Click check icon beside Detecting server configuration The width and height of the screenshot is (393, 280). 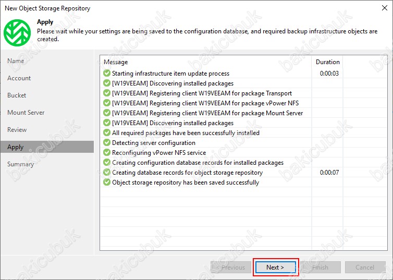[x=107, y=143]
